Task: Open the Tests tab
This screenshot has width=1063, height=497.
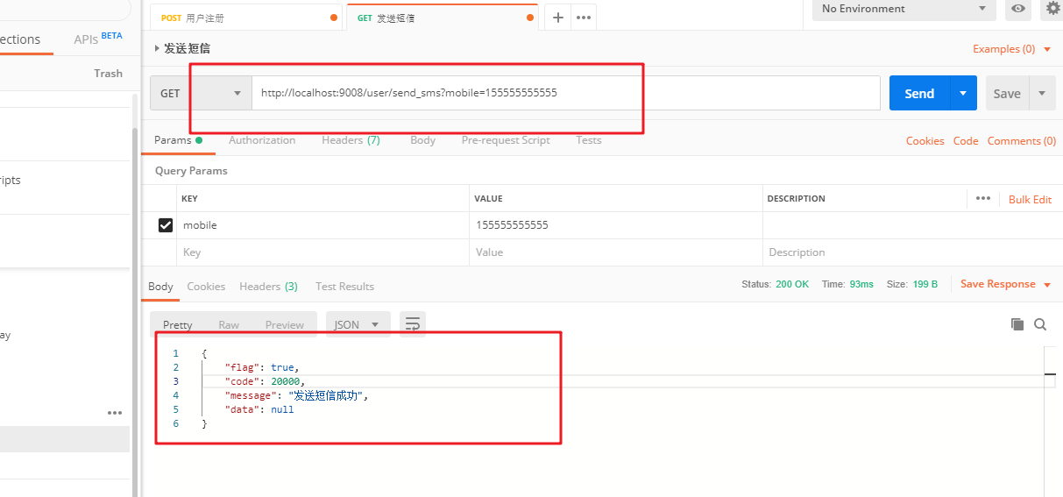Action: click(x=589, y=140)
